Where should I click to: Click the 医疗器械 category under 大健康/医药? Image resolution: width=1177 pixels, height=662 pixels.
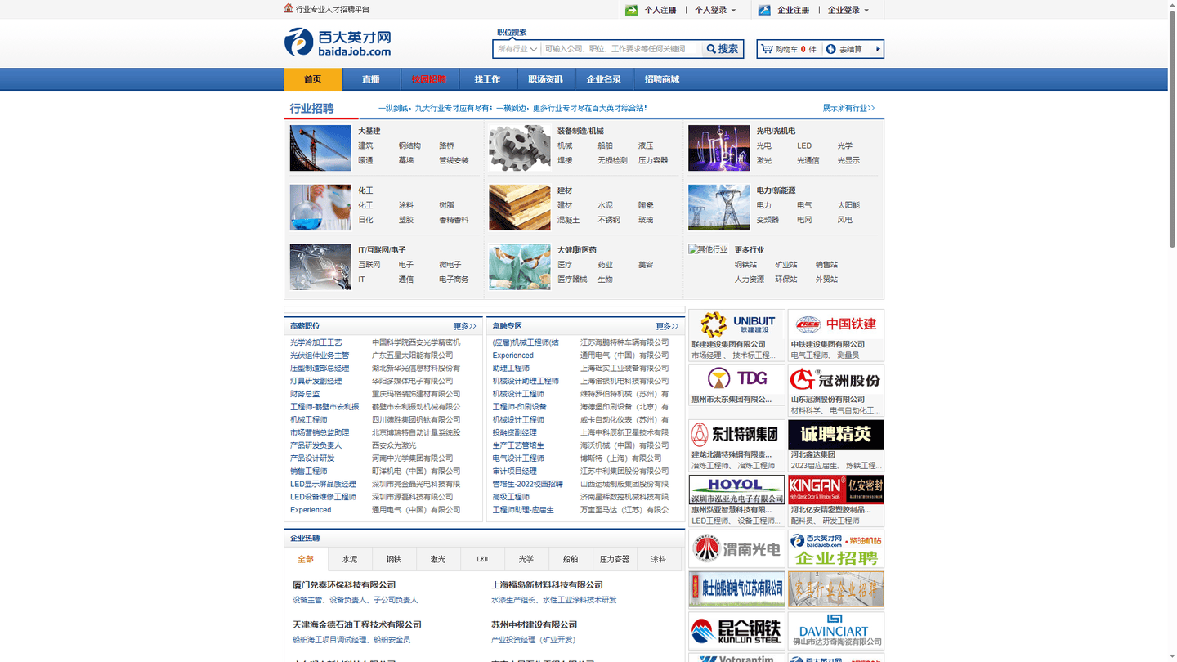point(572,280)
